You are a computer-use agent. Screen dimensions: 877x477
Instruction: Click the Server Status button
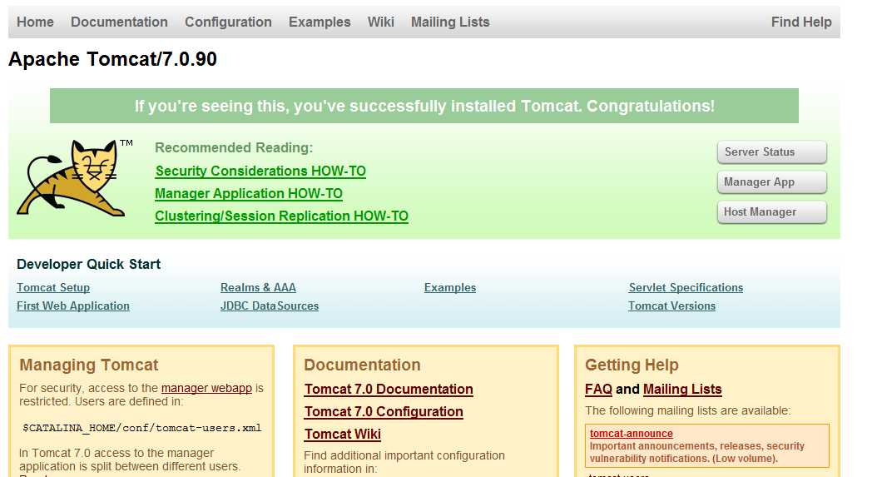click(772, 152)
